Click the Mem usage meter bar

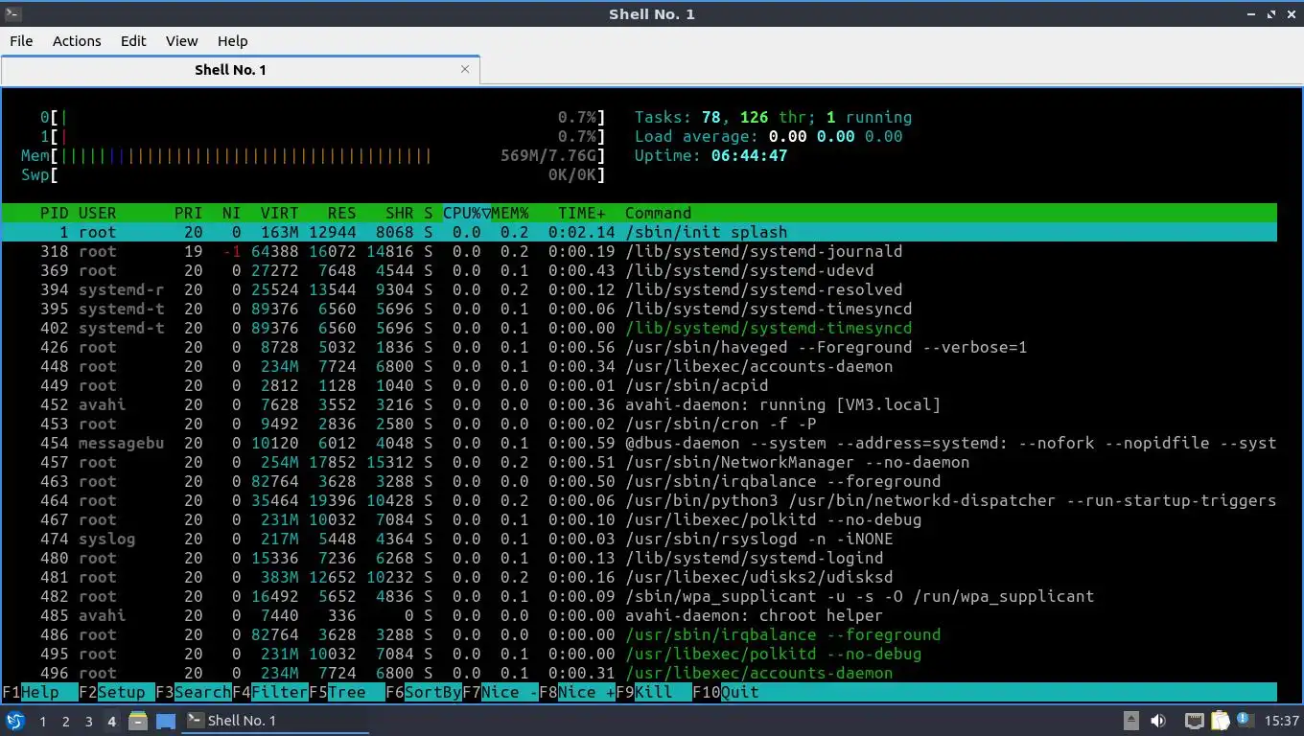313,155
